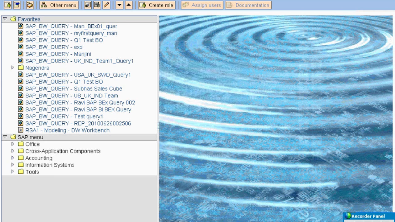Click the Assign users button

pyautogui.click(x=202, y=5)
